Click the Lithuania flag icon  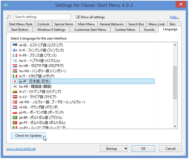tap(15, 92)
